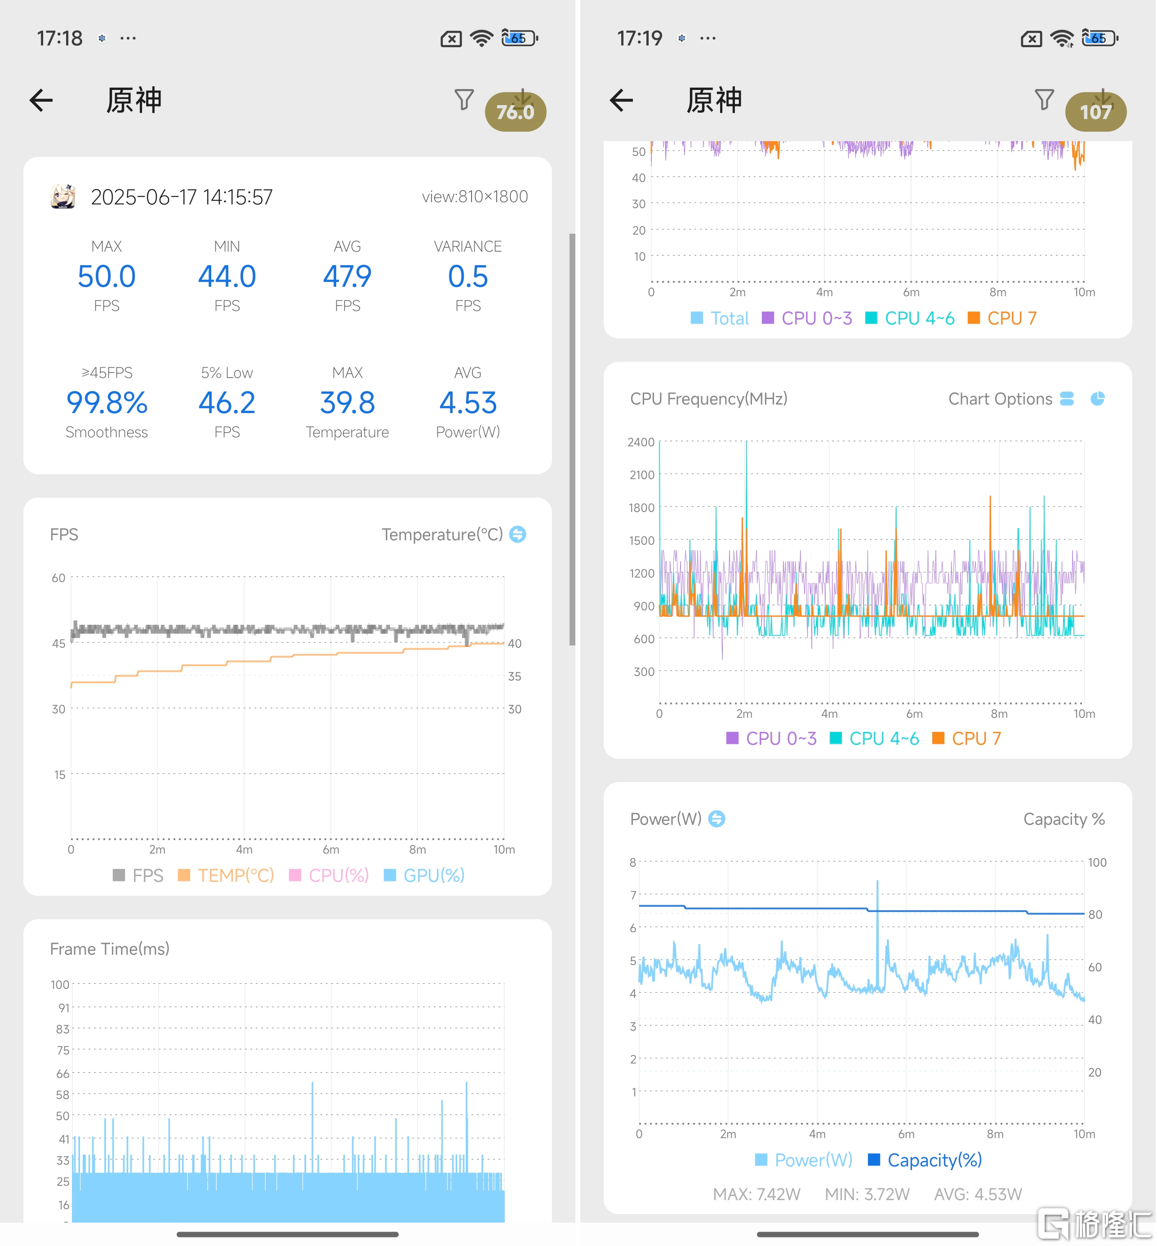Tap the battery icon in 17:19 status bar
This screenshot has width=1157, height=1246.
click(1099, 38)
